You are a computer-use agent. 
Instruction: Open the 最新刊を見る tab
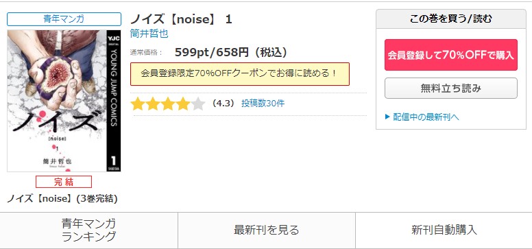[266, 230]
